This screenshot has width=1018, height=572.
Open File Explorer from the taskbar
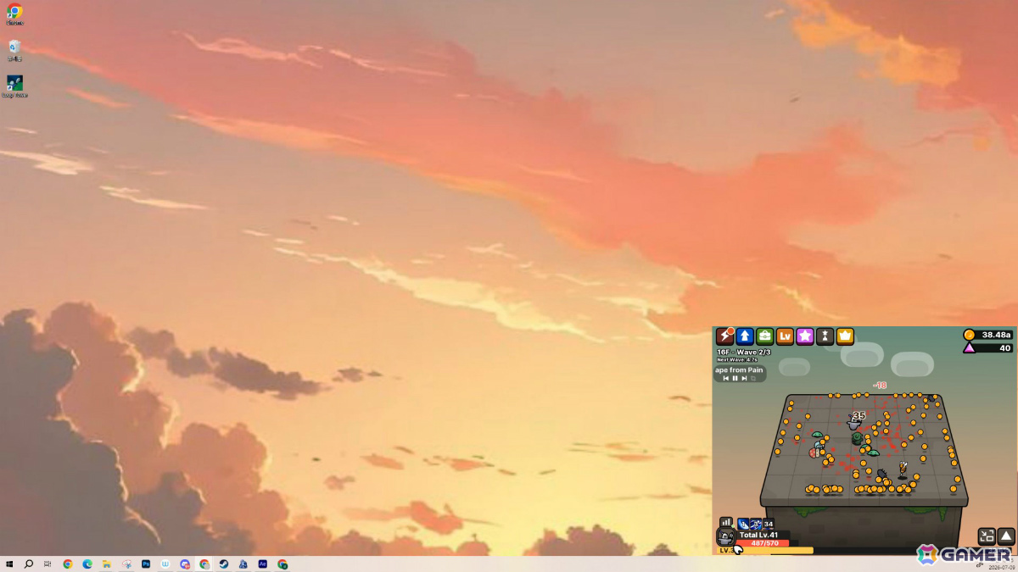[x=107, y=564]
